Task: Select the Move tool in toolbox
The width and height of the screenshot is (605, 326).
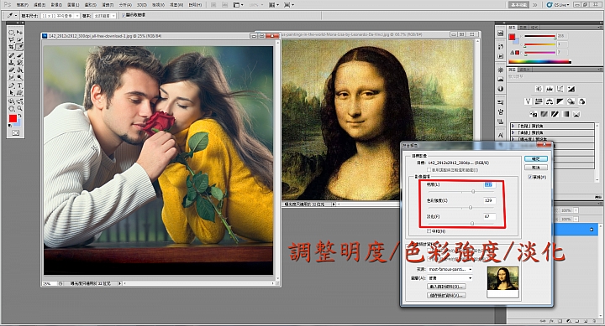Action: [x=19, y=33]
